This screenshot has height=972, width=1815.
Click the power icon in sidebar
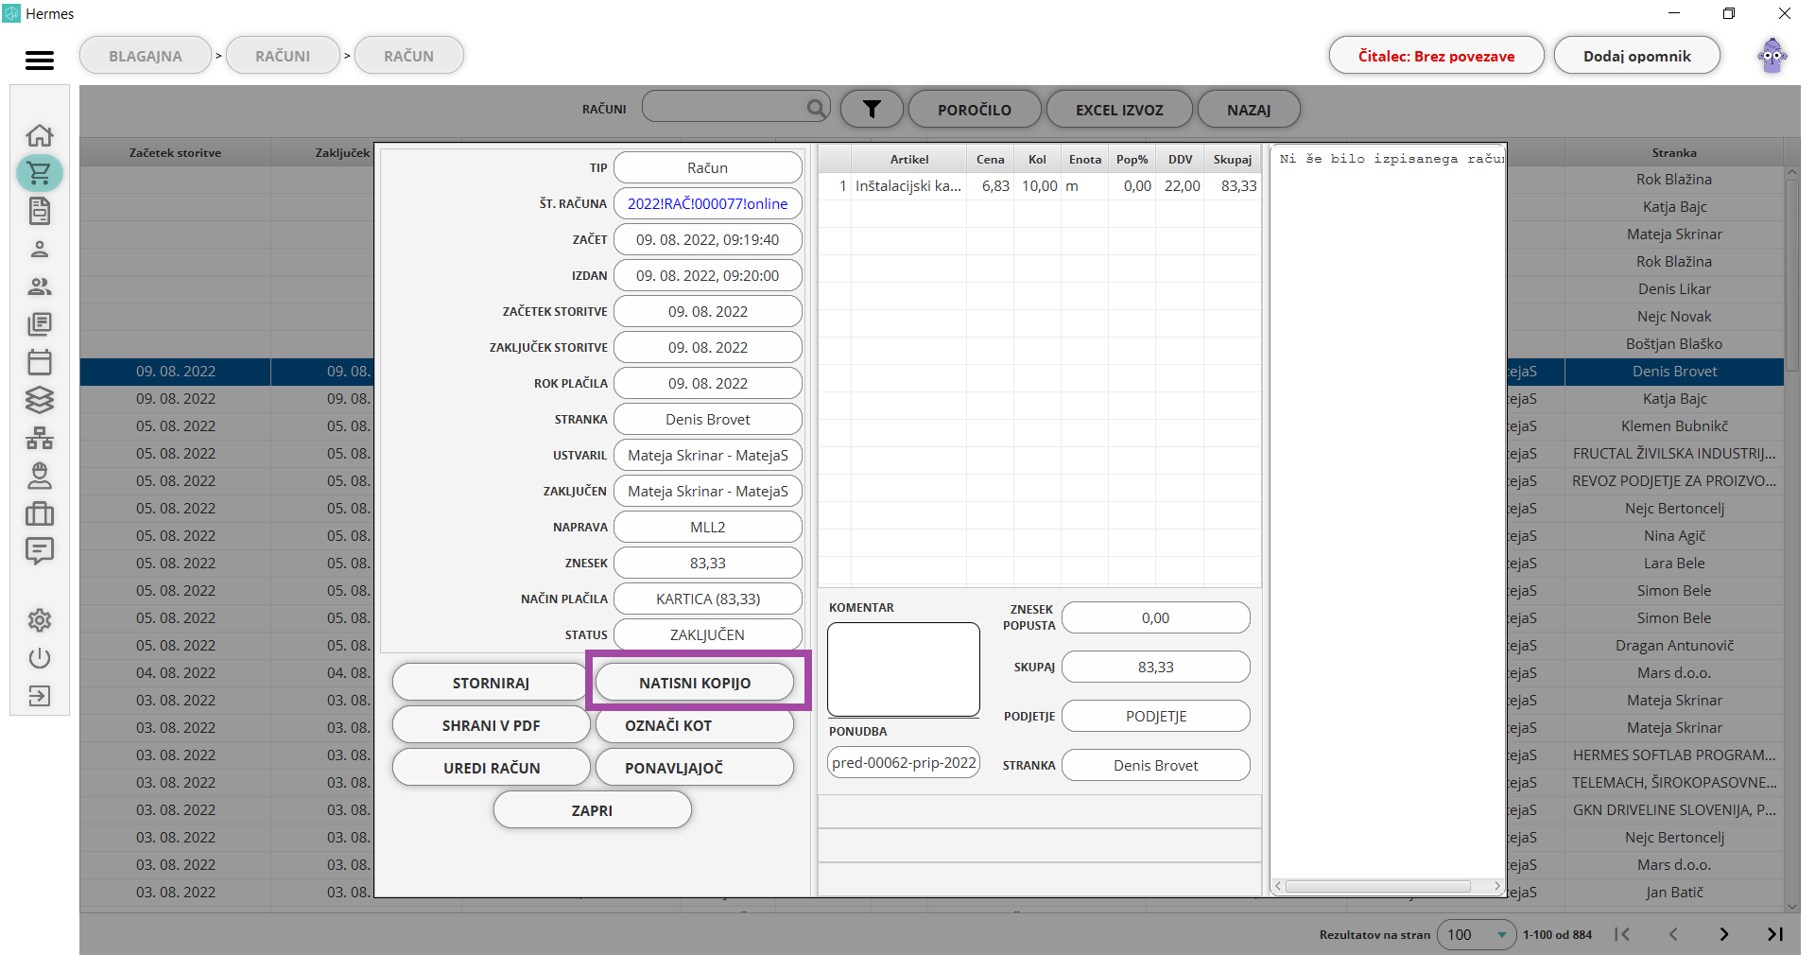click(40, 658)
